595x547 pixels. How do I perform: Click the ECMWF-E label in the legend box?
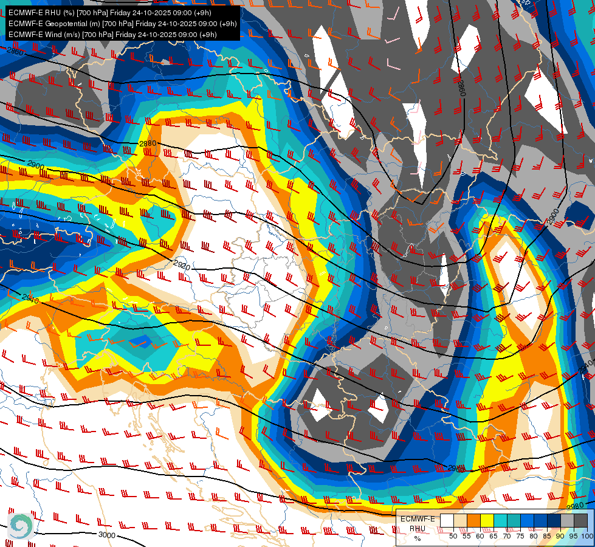pos(418,519)
